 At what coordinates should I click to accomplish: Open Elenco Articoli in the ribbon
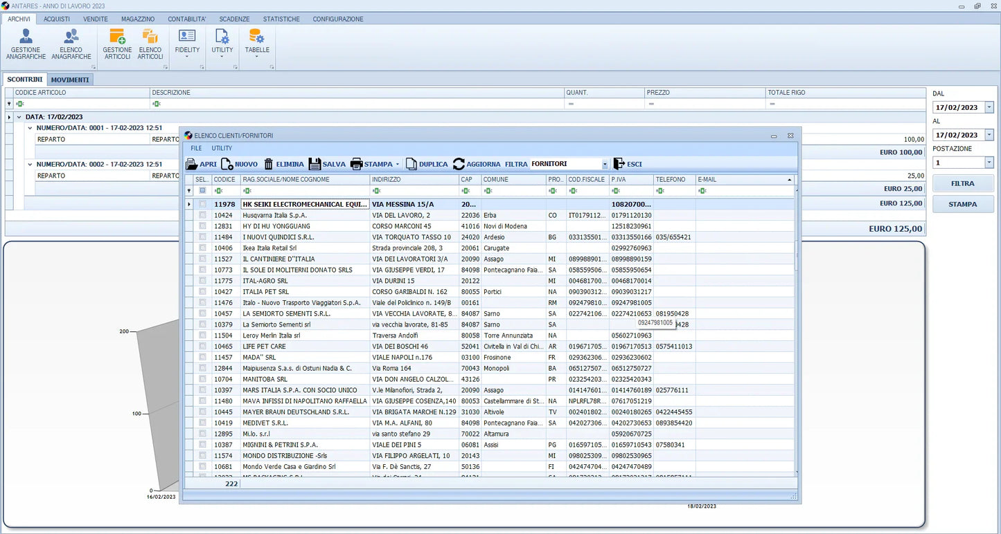150,45
